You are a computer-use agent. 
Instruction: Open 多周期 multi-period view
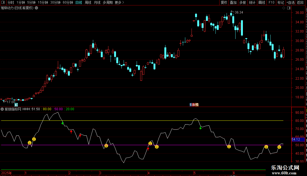point(108,2)
